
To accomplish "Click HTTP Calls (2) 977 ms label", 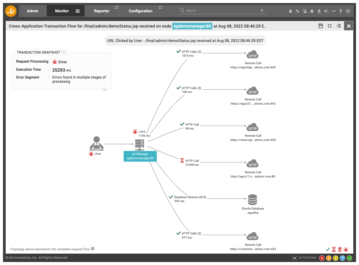I will 191,235.
